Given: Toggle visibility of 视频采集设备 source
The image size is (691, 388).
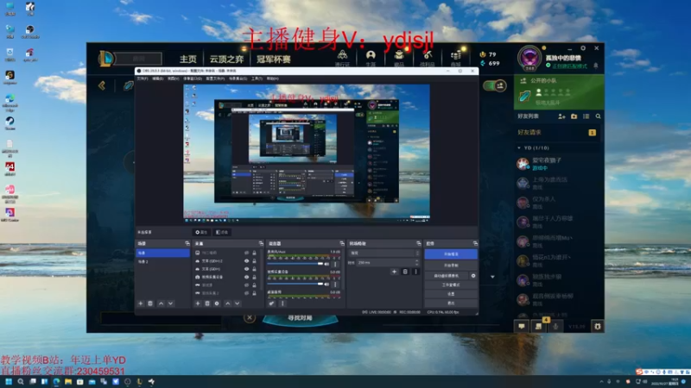Looking at the screenshot, I should pyautogui.click(x=246, y=277).
